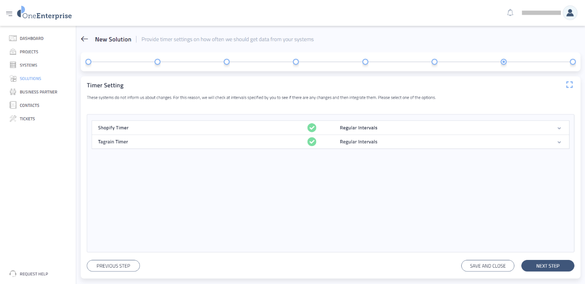This screenshot has width=585, height=284.
Task: Click the green check beside Tagrain Timer
Action: [x=312, y=142]
